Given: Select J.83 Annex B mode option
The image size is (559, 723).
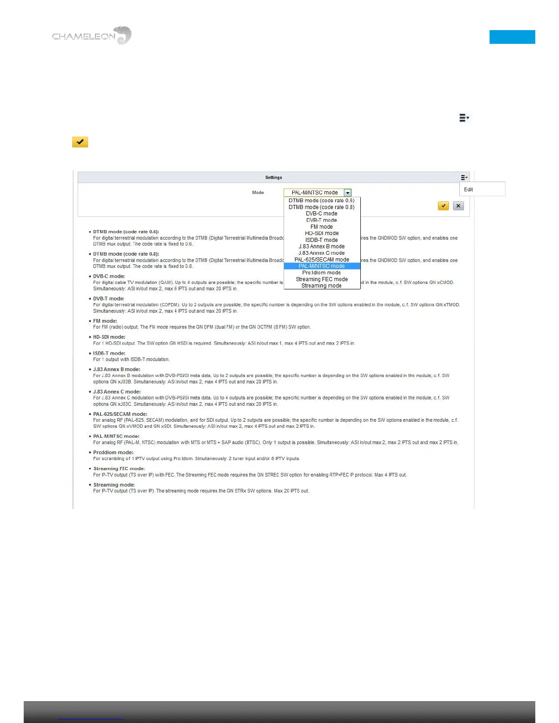Looking at the screenshot, I should point(322,246).
